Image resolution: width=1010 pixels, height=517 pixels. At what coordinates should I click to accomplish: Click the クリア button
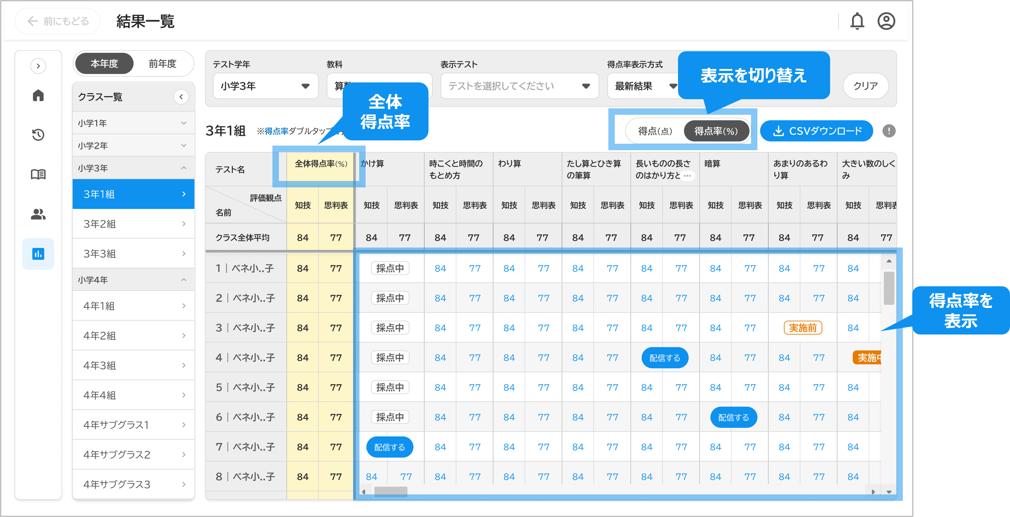pos(865,86)
